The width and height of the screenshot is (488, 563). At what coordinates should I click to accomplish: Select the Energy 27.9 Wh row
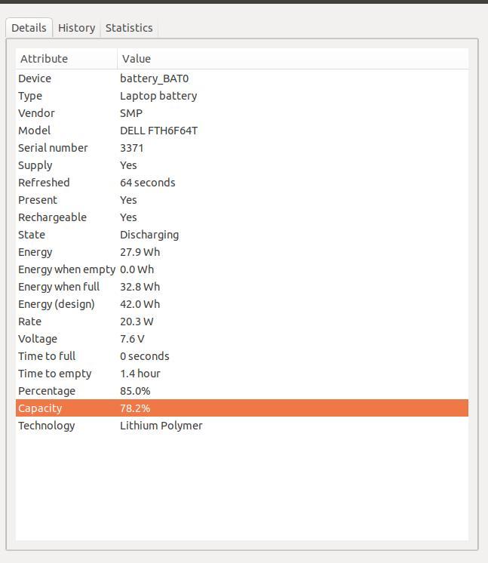(x=242, y=252)
